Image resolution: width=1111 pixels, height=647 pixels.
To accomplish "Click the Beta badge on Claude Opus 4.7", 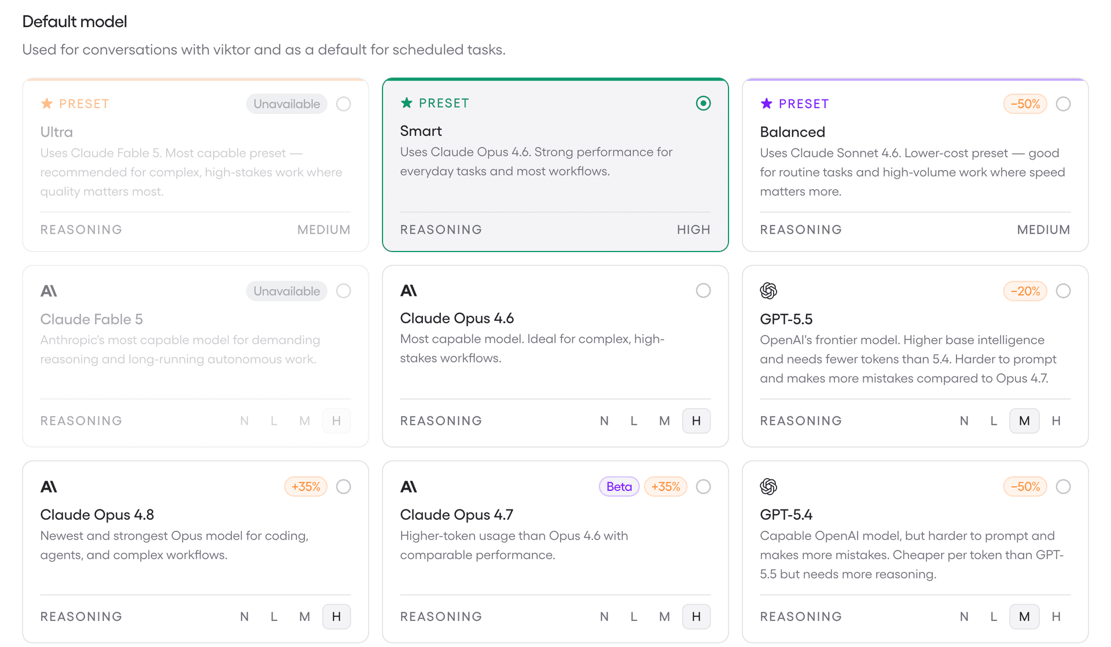I will [x=619, y=487].
